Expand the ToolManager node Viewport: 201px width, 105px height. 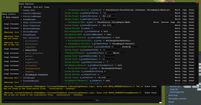pyautogui.click(x=21, y=78)
